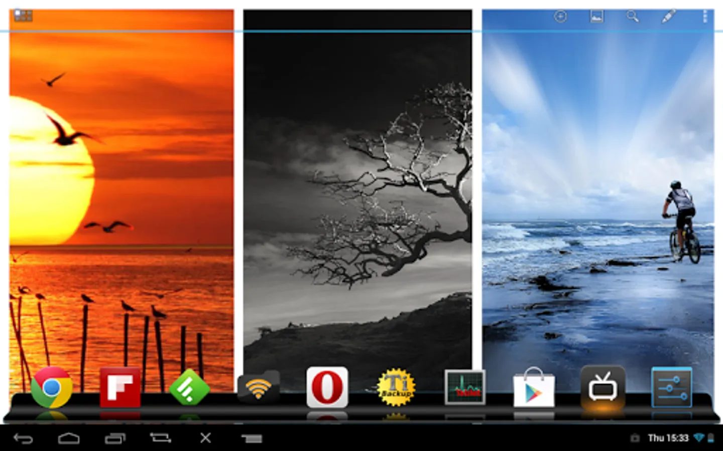
Task: Click the battery status icon
Action: pyautogui.click(x=711, y=438)
